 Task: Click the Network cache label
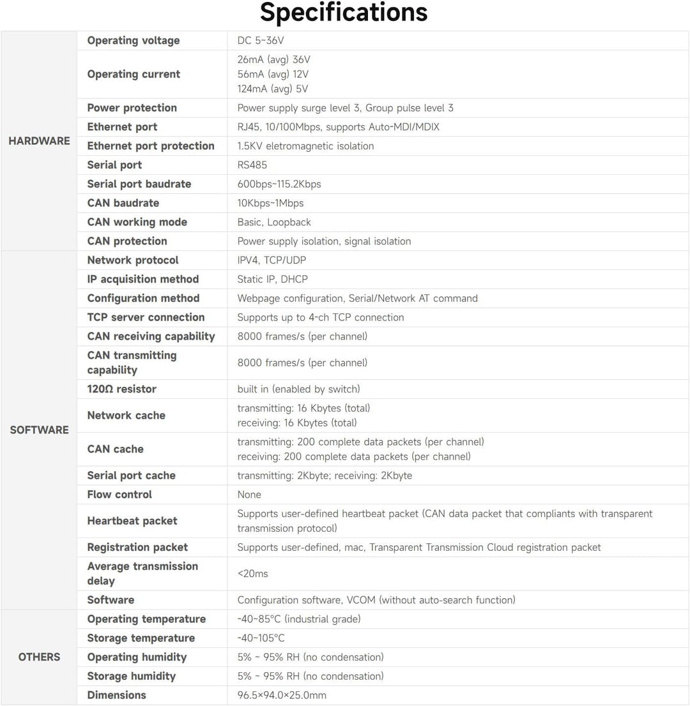126,415
